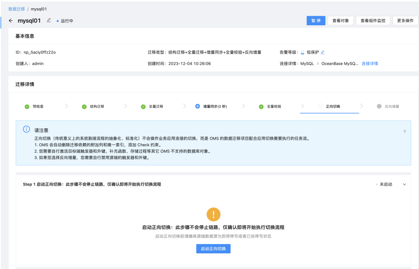Click the 迁移详情 section heading

[25, 84]
